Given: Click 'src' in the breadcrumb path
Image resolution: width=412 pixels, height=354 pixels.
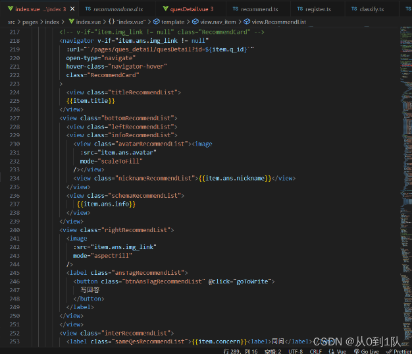Looking at the screenshot, I should (11, 22).
